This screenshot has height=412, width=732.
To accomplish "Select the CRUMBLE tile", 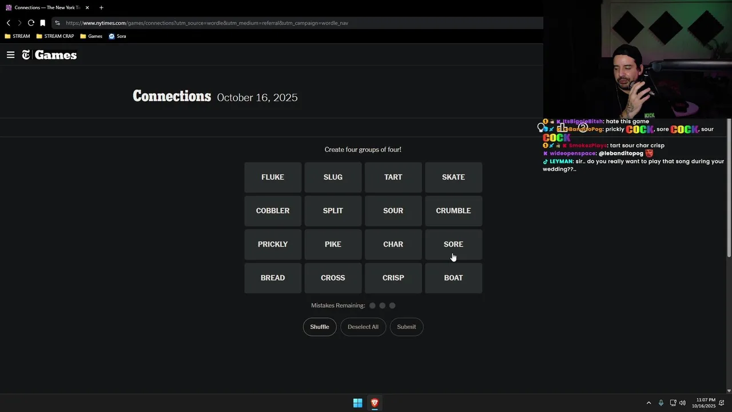I will 453,211.
